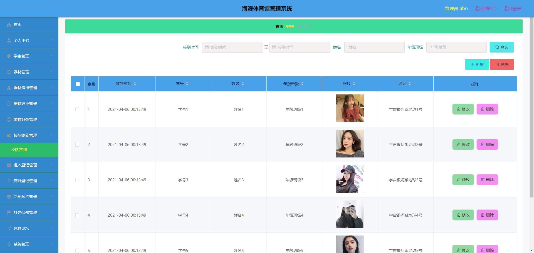The width and height of the screenshot is (534, 253).
Task: Sort by 签到时间 using the sort arrows
Action: click(135, 84)
